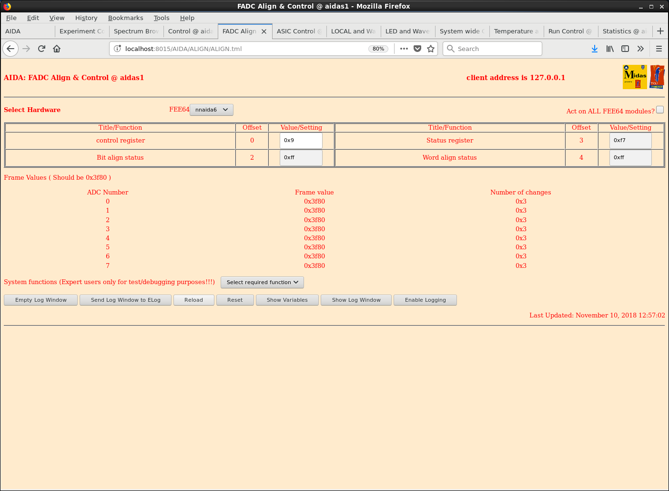669x491 pixels.
Task: Open the Bookmarks menu
Action: tap(125, 18)
